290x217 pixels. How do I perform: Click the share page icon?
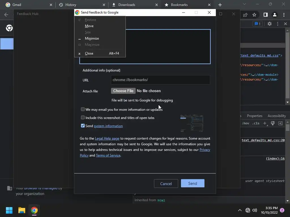[245, 15]
